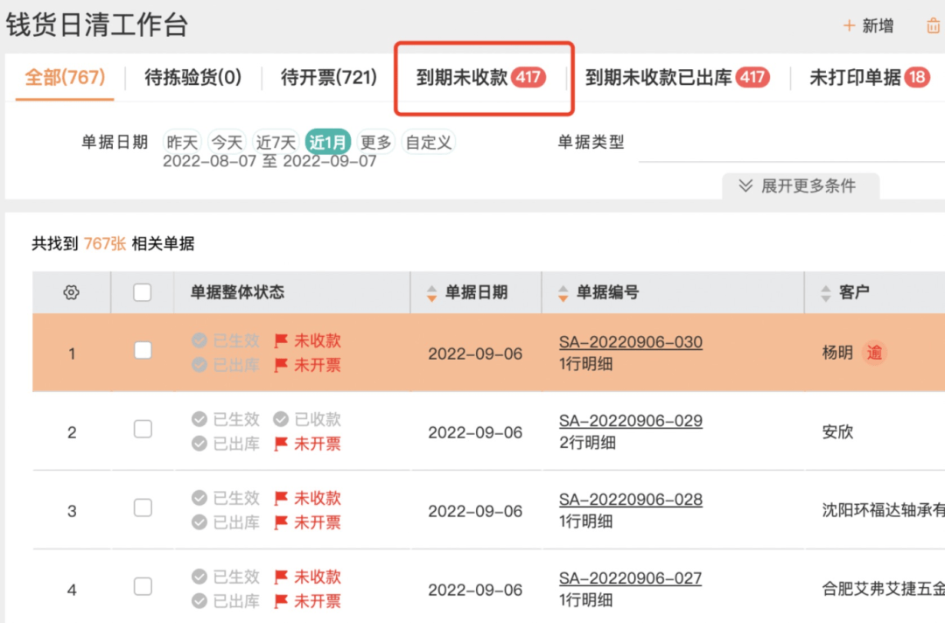Open the column settings gear in table header

pos(72,292)
